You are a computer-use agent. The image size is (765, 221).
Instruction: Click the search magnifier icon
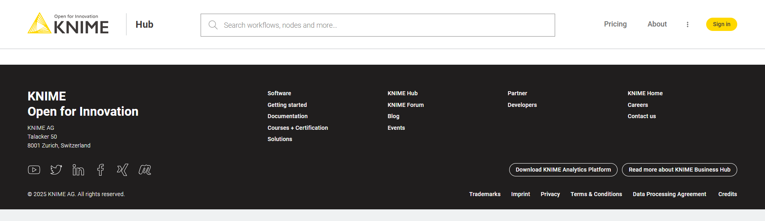tap(213, 25)
